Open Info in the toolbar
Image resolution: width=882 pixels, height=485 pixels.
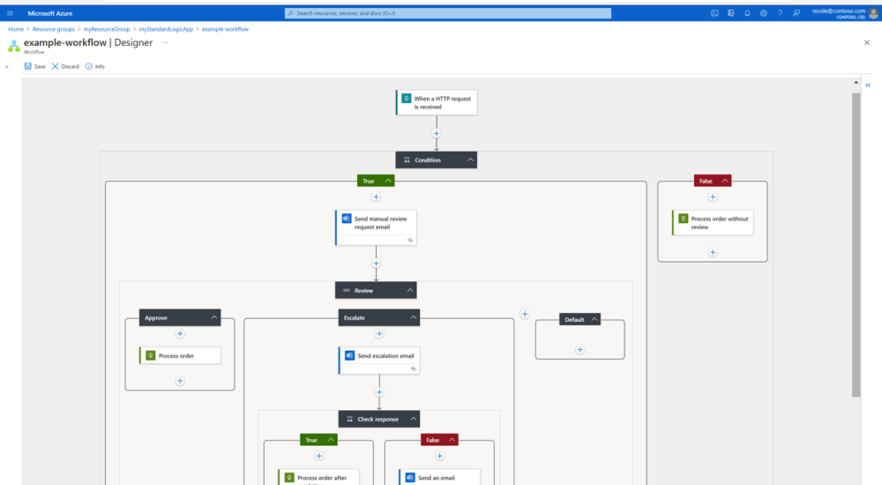click(x=94, y=66)
